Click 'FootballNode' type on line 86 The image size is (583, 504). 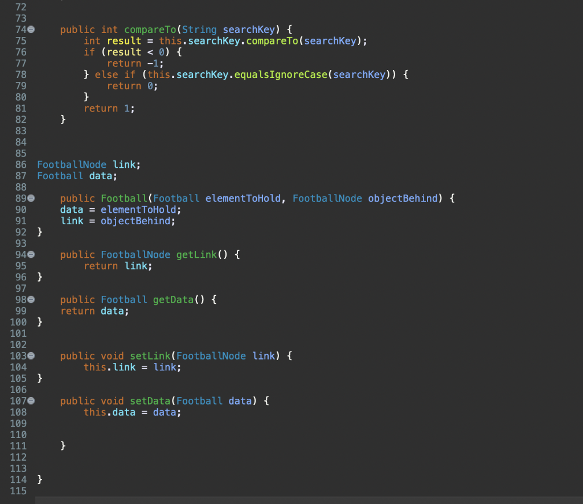click(x=72, y=164)
